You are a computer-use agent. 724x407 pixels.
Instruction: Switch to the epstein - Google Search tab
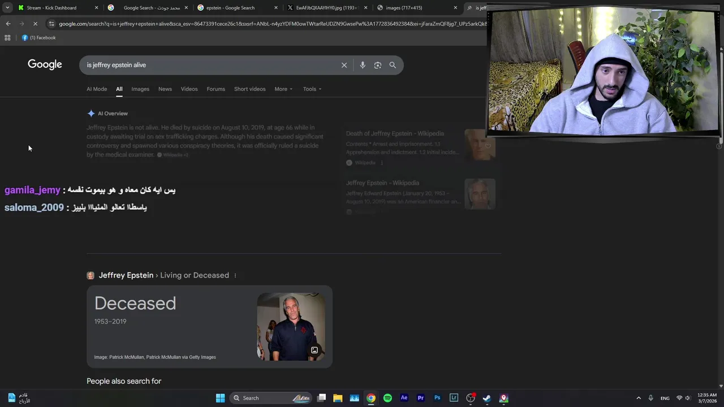230,8
